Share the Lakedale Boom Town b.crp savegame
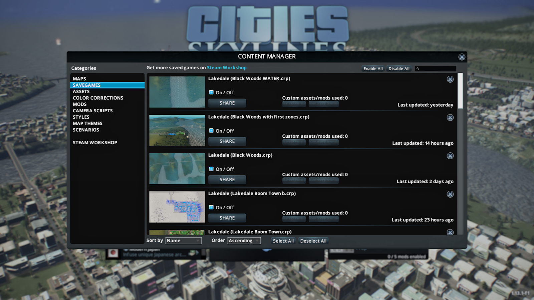534x300 pixels. click(x=227, y=218)
